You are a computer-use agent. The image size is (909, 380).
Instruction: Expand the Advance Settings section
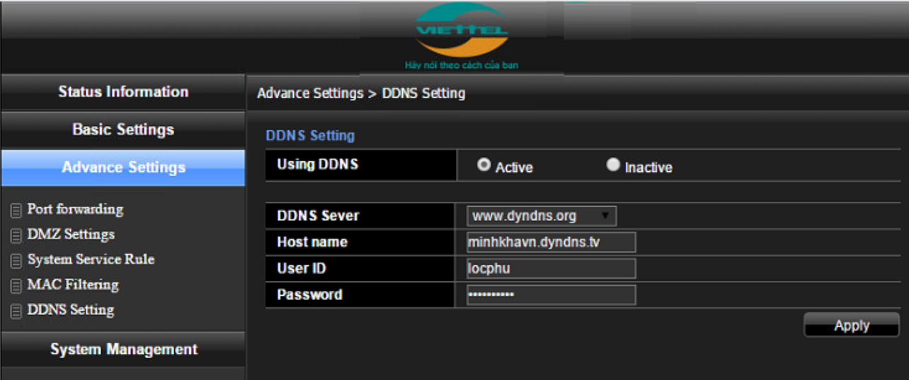click(x=123, y=168)
